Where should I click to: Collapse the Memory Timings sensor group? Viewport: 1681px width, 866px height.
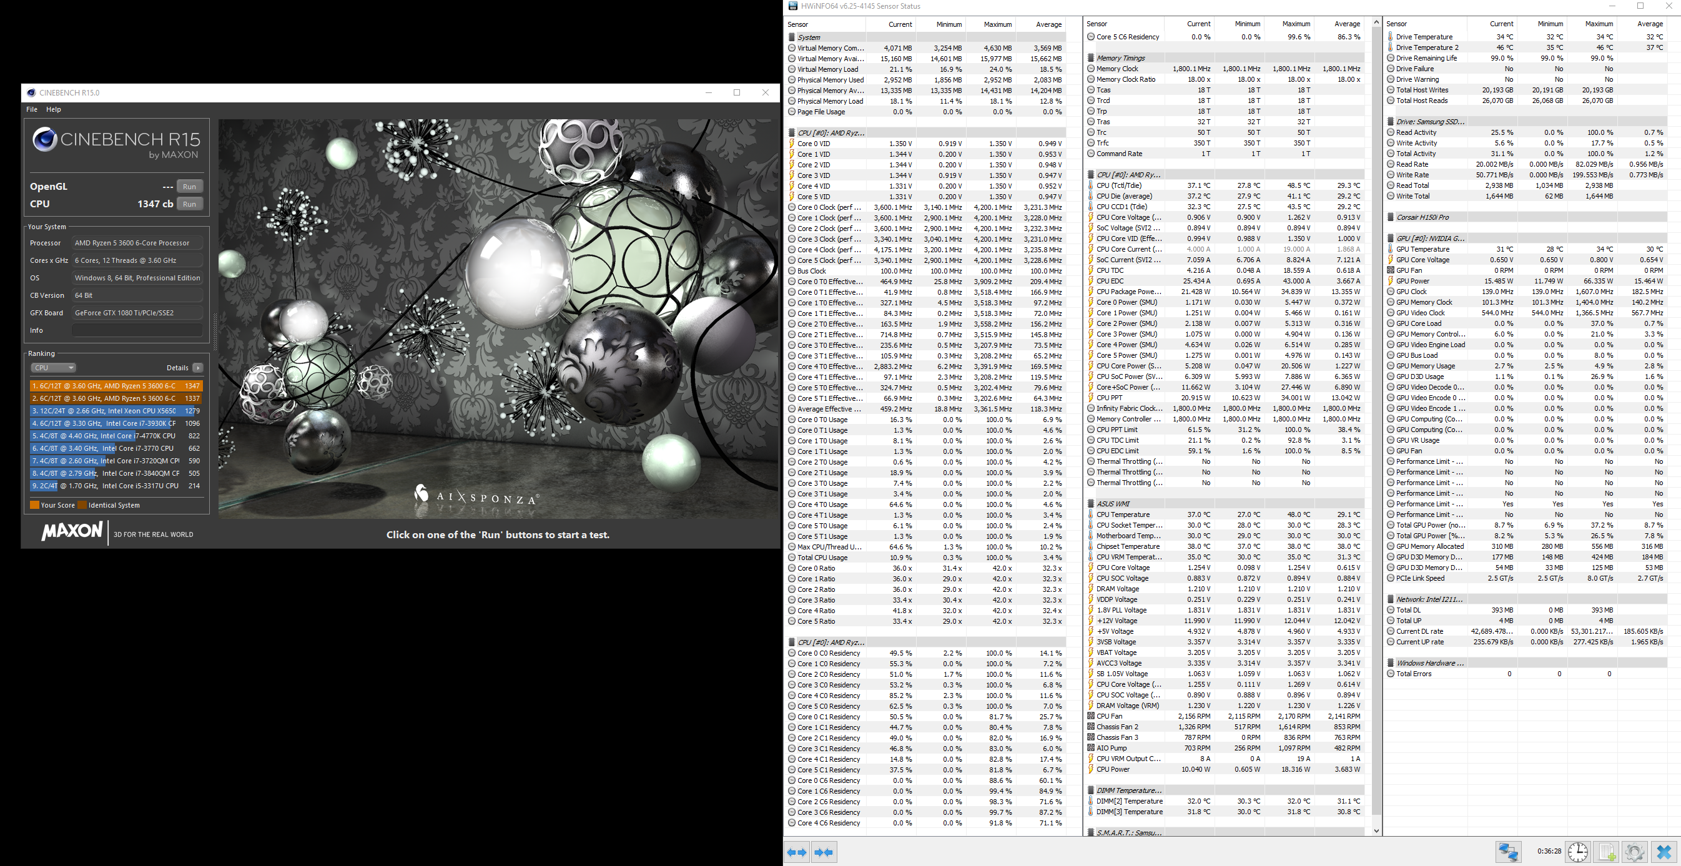[1121, 58]
